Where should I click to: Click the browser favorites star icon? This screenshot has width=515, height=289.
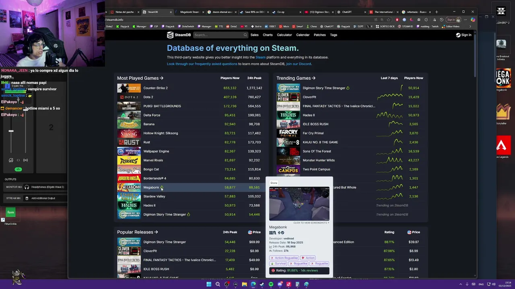point(389,20)
